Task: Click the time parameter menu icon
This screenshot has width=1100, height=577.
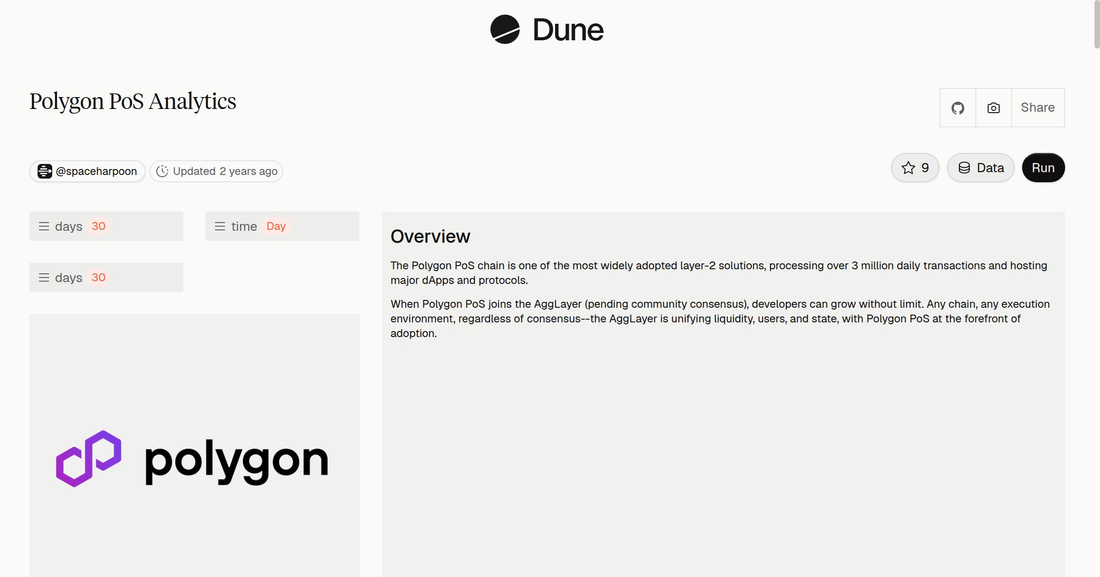Action: [220, 226]
